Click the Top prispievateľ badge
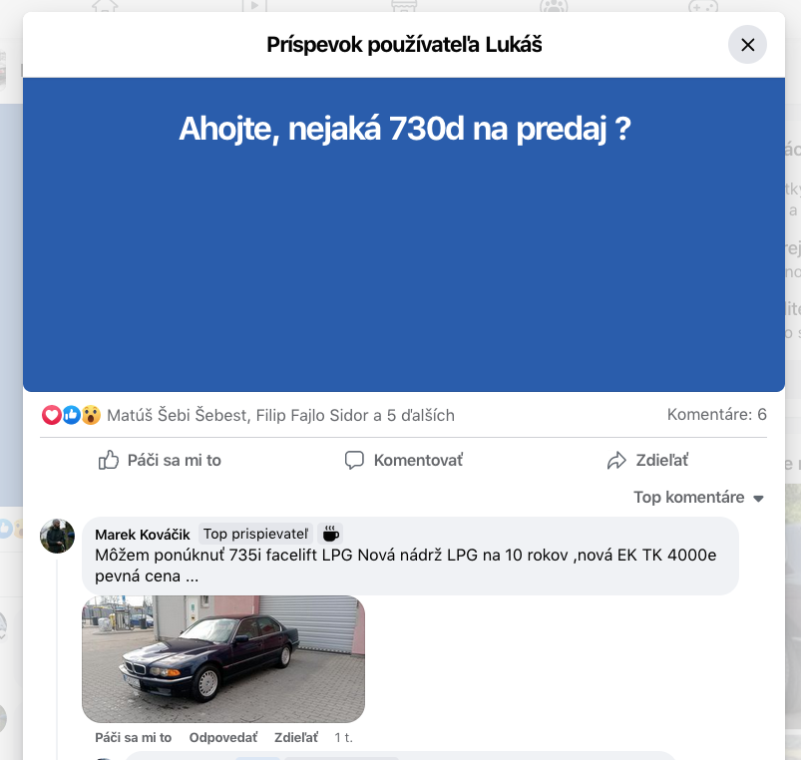Viewport: 801px width, 760px height. click(x=255, y=534)
